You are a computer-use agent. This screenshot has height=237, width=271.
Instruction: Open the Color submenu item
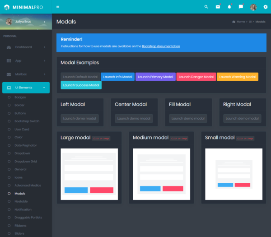coord(19,137)
